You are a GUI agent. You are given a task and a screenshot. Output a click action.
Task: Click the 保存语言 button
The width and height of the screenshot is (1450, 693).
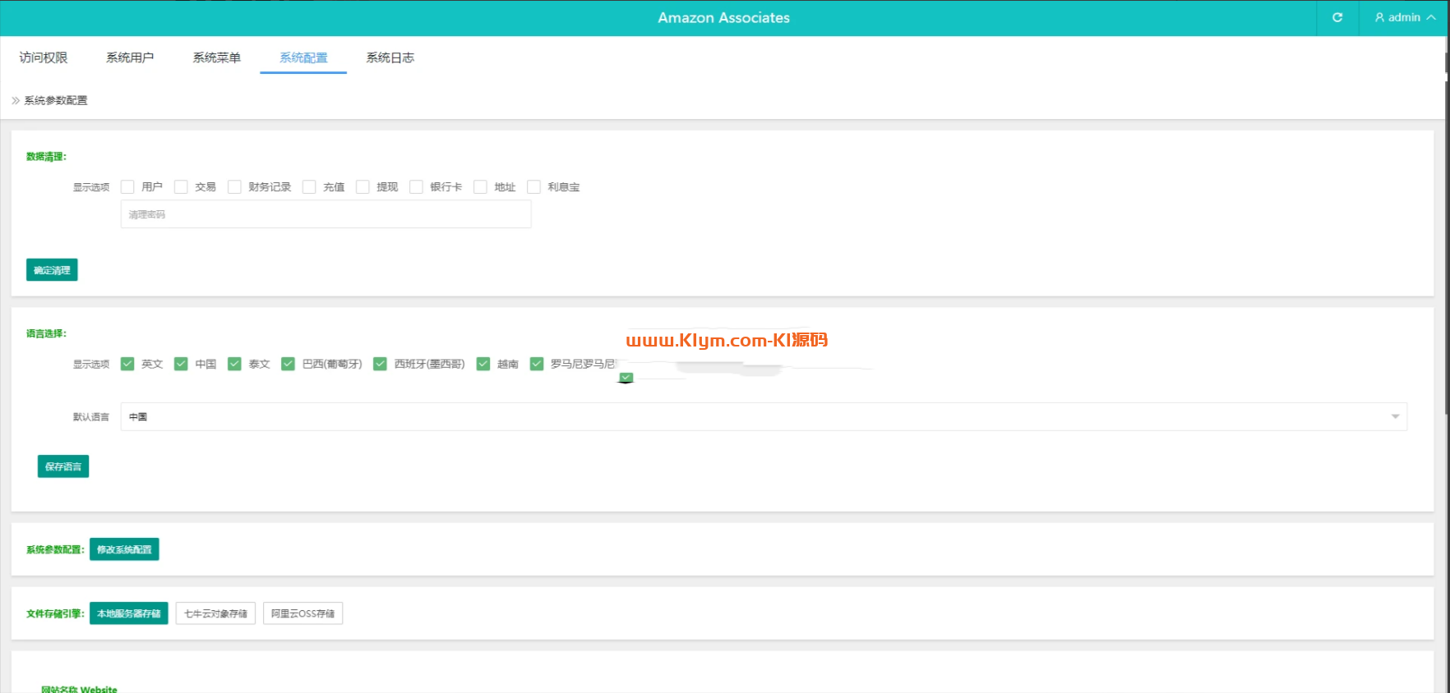click(x=63, y=466)
